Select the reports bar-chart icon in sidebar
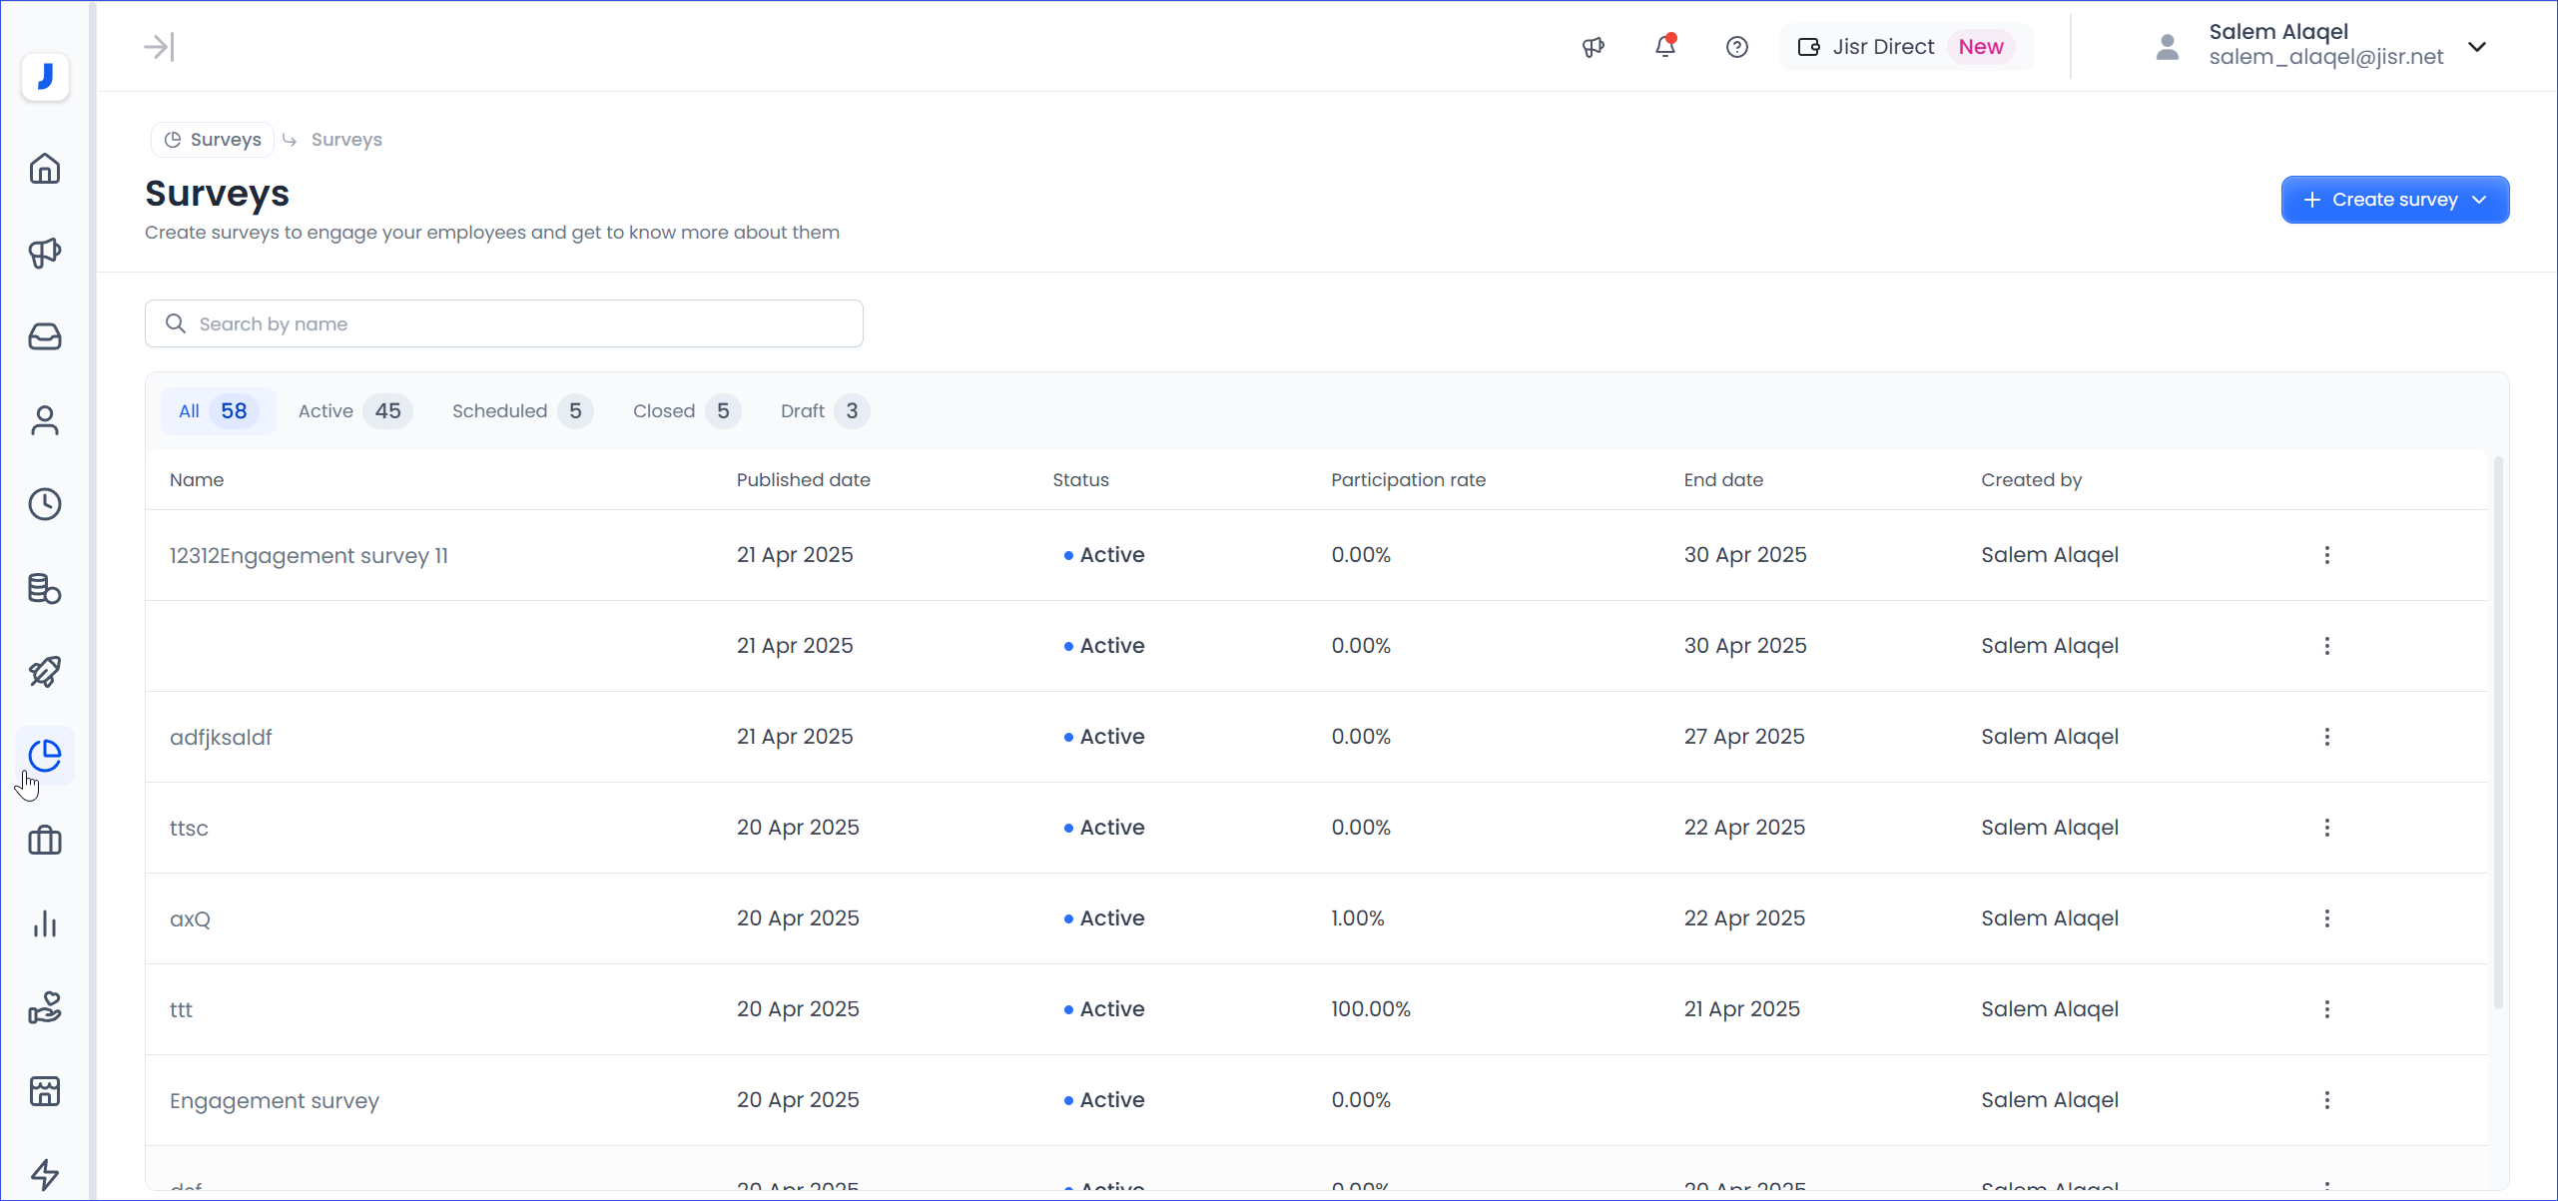 [x=45, y=923]
